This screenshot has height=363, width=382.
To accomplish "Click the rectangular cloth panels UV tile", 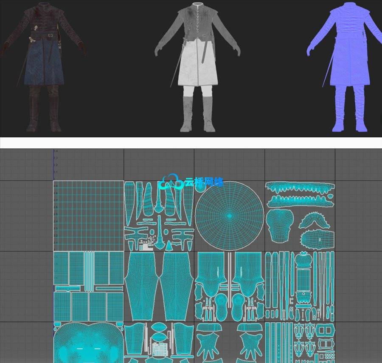I will point(88,286).
